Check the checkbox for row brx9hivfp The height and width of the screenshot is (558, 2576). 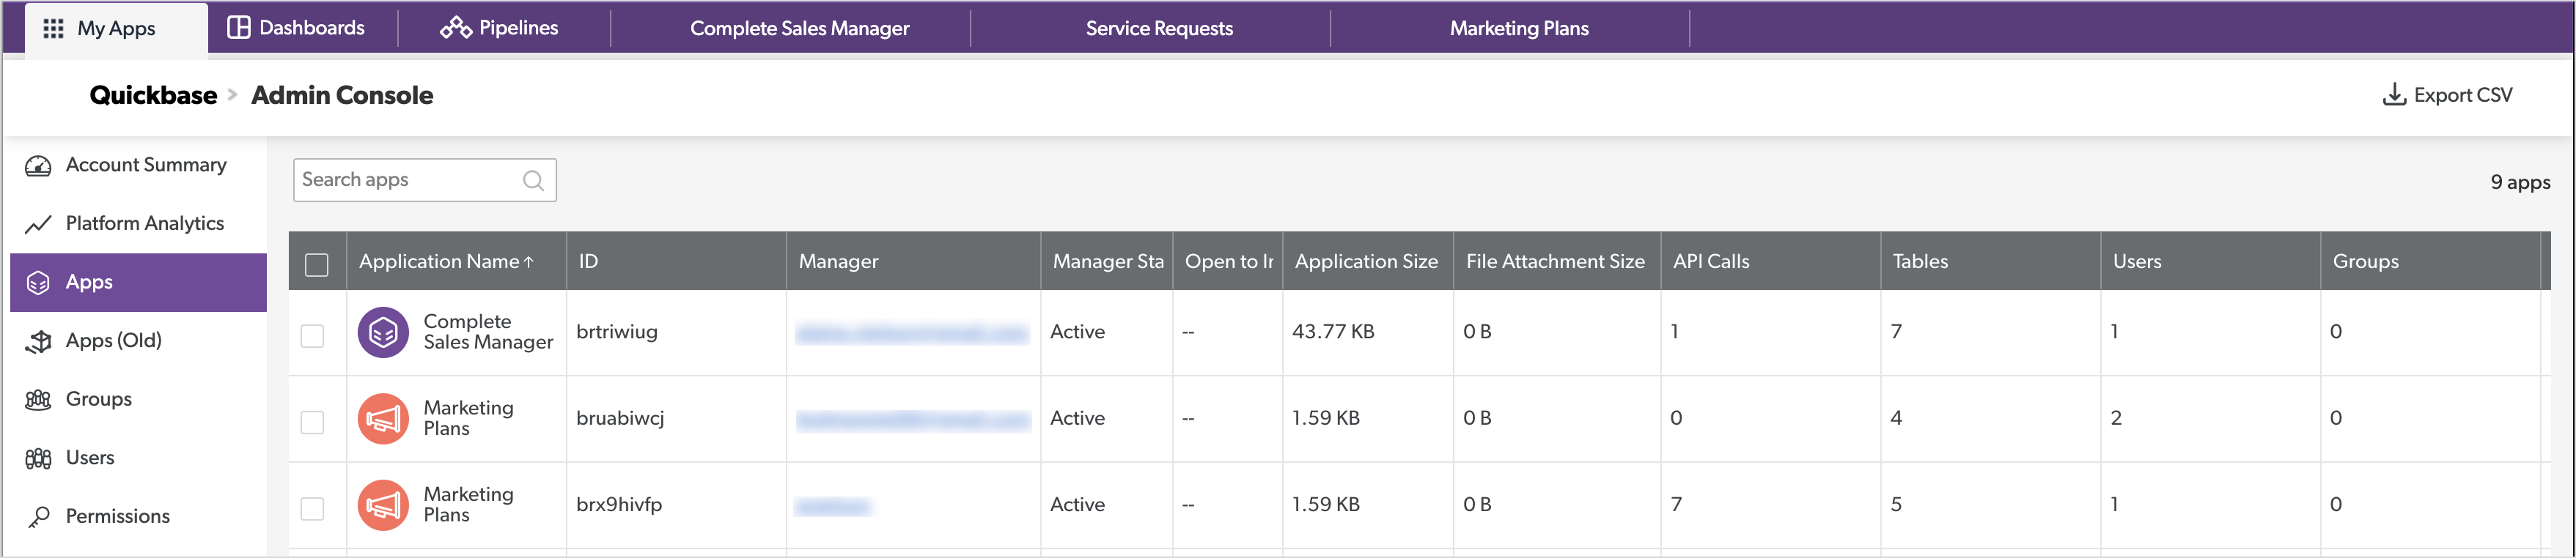[312, 508]
